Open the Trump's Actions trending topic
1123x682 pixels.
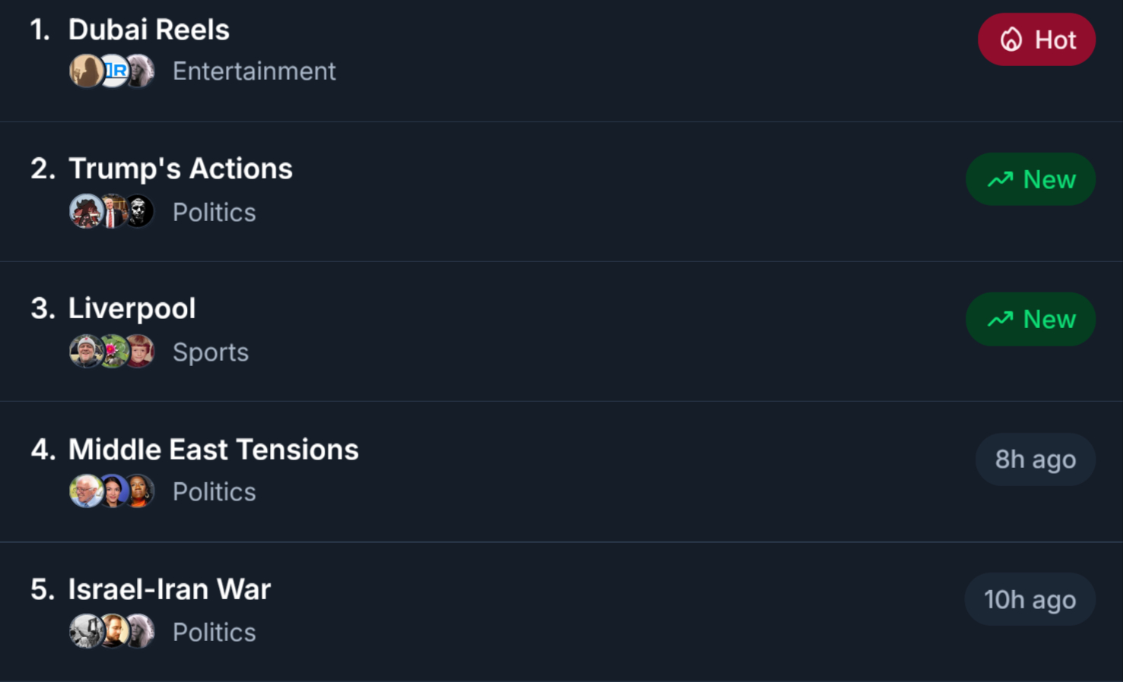(180, 169)
